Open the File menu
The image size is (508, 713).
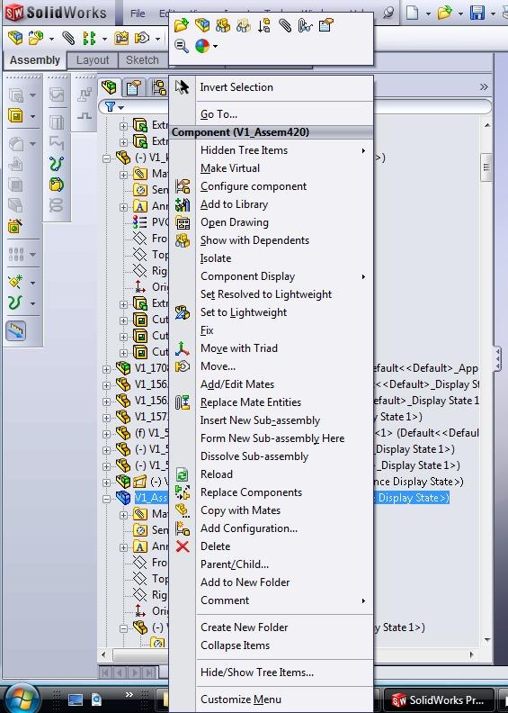click(x=138, y=14)
